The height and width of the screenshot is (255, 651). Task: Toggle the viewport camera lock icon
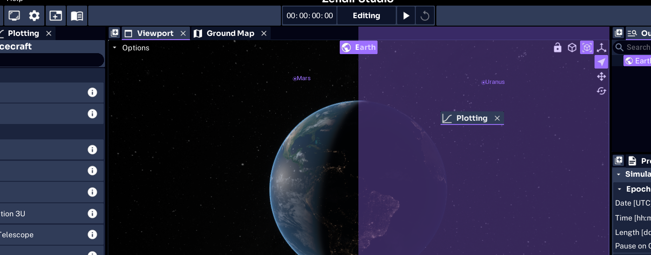(558, 48)
